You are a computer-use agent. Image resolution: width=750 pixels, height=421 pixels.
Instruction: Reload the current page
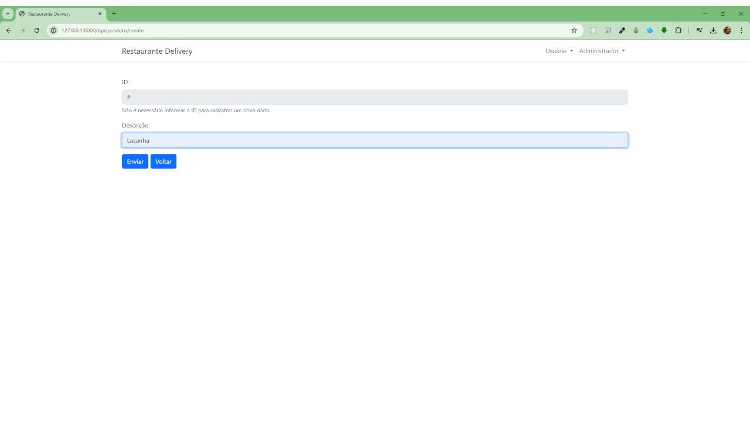click(36, 30)
